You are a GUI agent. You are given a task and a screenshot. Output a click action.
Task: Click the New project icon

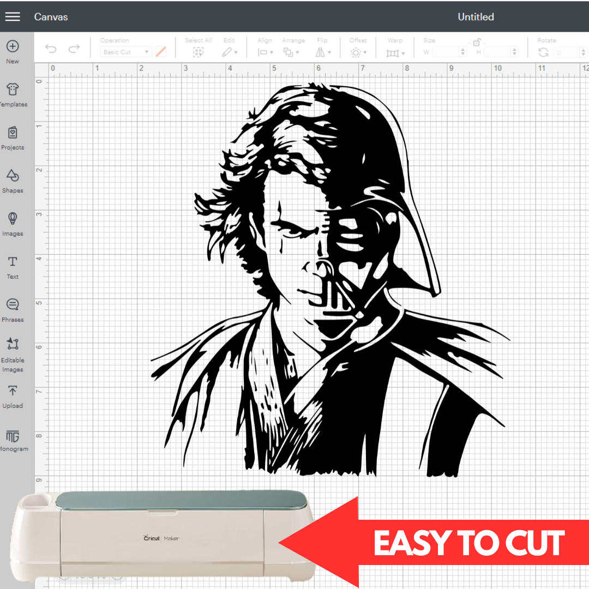(13, 46)
